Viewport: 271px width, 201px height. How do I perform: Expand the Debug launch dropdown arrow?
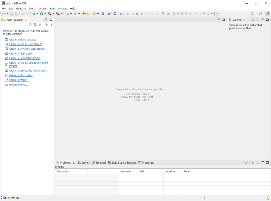(x=37, y=14)
